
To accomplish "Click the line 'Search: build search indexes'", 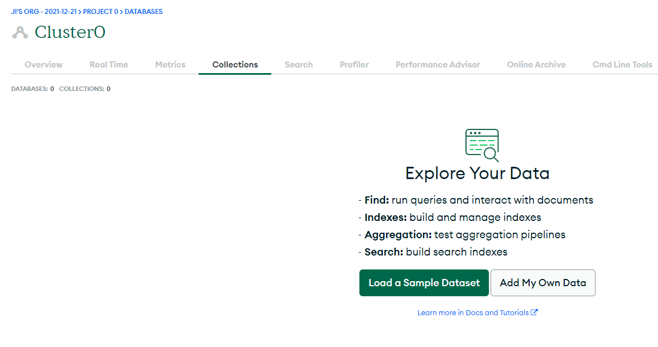I will pyautogui.click(x=433, y=252).
